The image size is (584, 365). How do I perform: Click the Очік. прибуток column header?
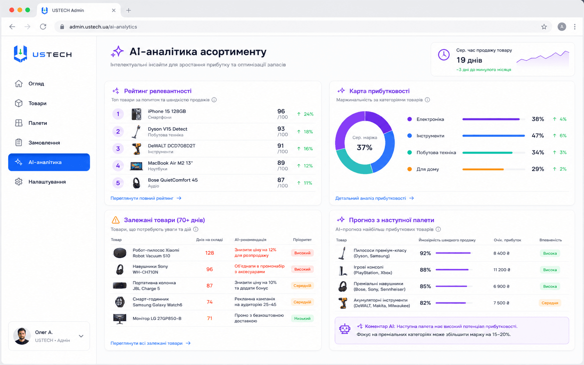tap(507, 240)
